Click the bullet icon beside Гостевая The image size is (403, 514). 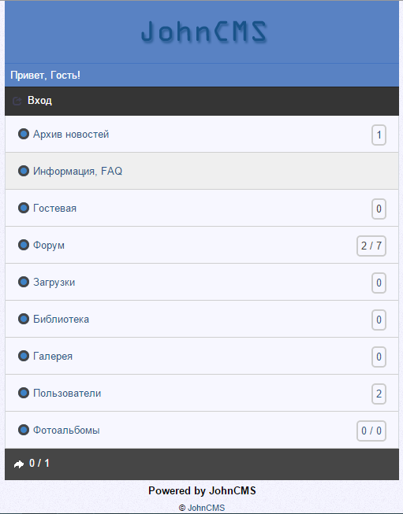24,208
